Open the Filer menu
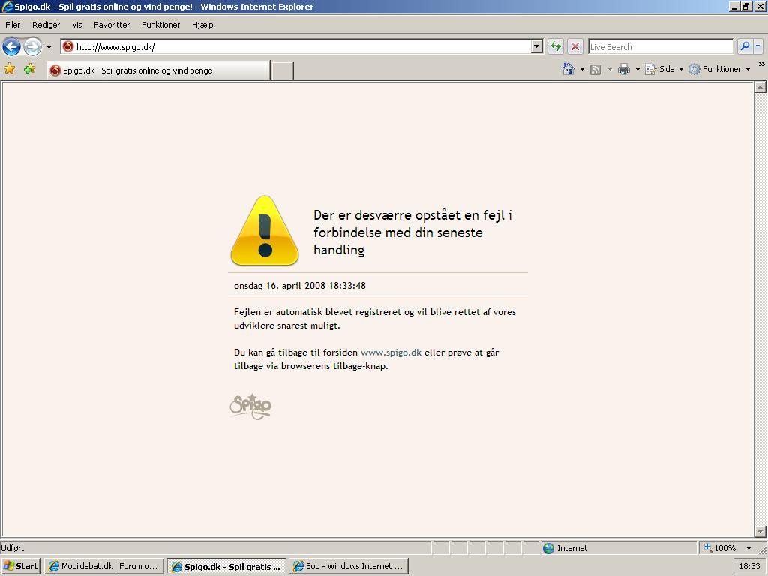The width and height of the screenshot is (768, 576). point(13,25)
